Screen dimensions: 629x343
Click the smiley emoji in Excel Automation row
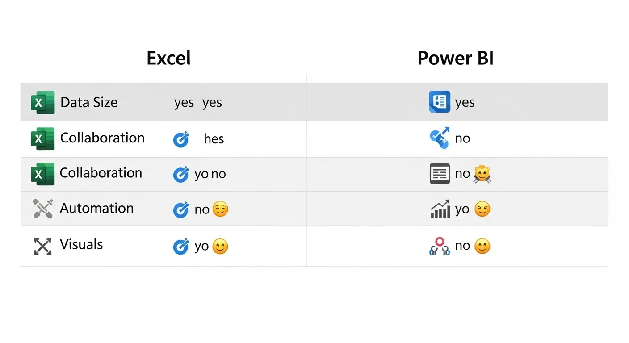[x=220, y=209]
